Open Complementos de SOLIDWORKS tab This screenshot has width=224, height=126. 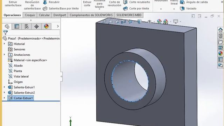click(x=91, y=15)
